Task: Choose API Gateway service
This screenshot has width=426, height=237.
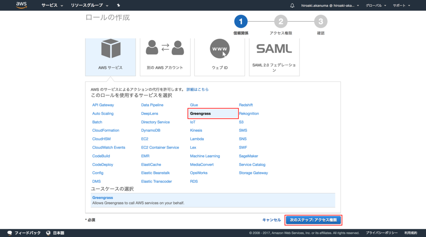Action: coord(103,105)
